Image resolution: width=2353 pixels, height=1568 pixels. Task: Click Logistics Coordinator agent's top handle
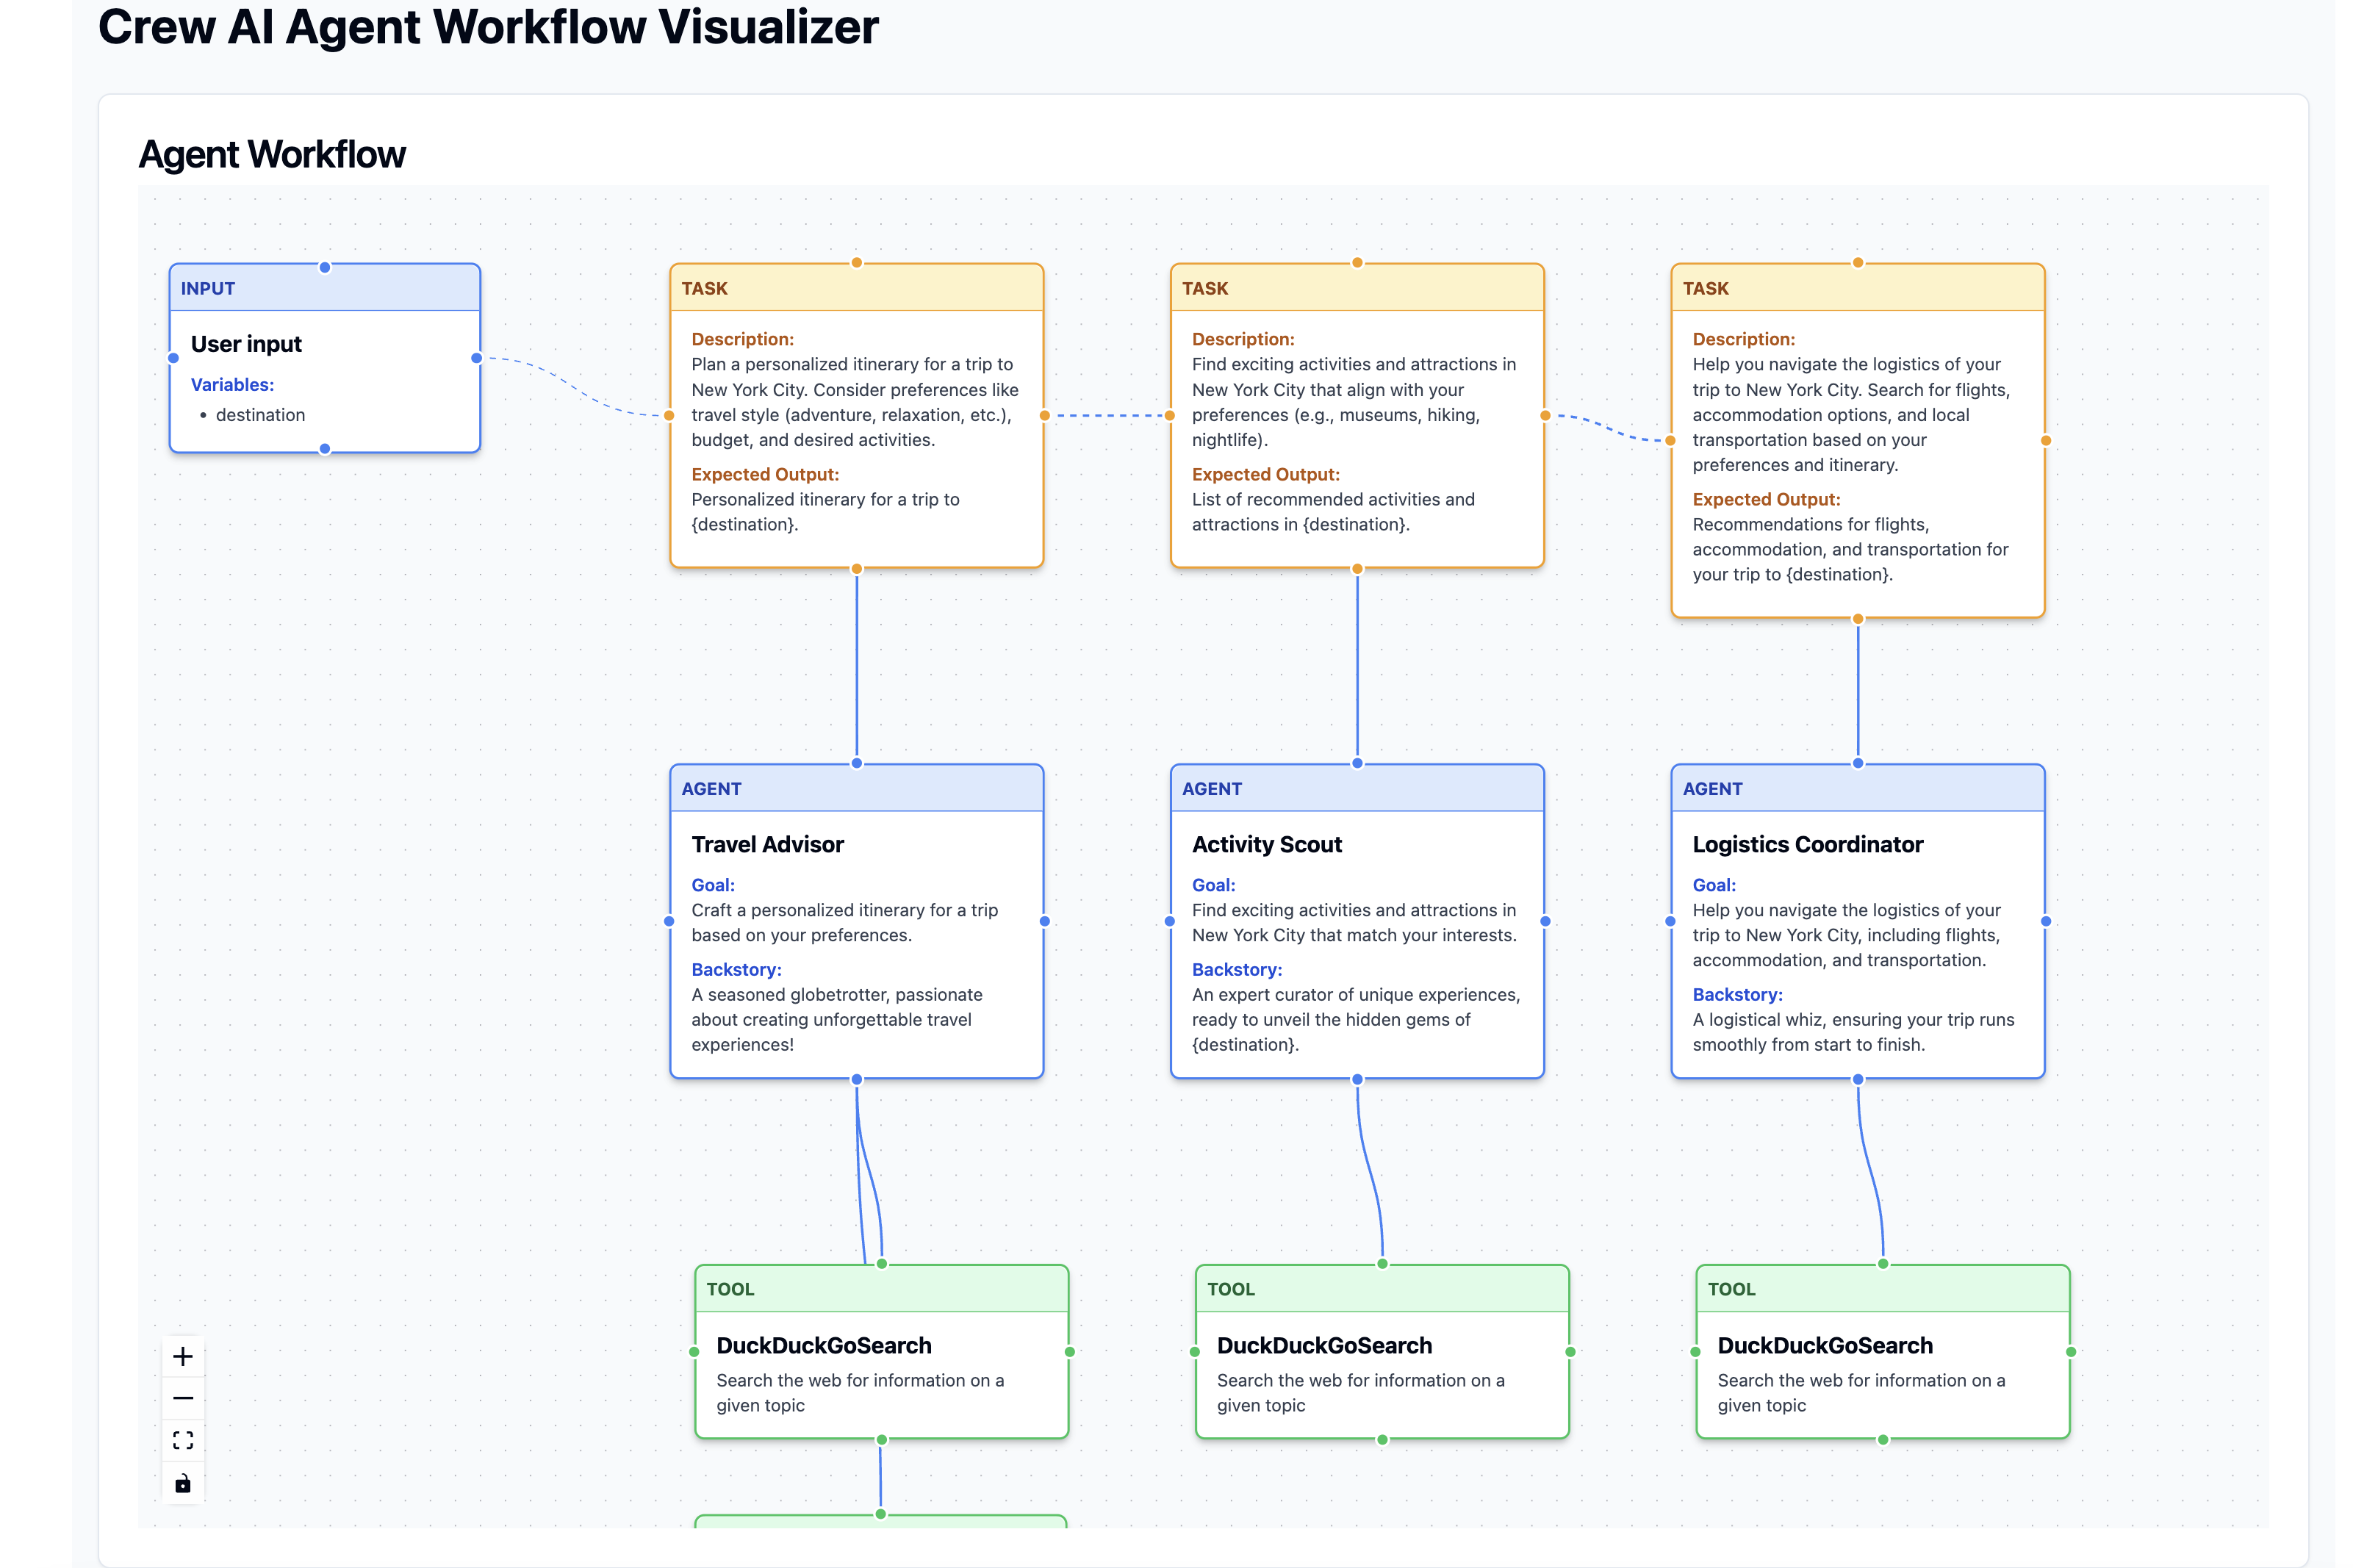pyautogui.click(x=1857, y=763)
